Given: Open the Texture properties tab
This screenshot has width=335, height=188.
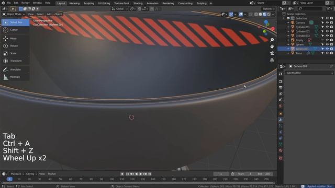Looking at the screenshot, I should coord(281,158).
